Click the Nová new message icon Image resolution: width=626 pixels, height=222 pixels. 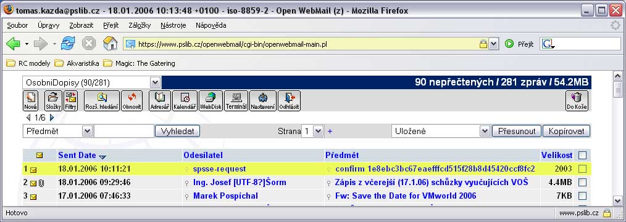point(31,101)
